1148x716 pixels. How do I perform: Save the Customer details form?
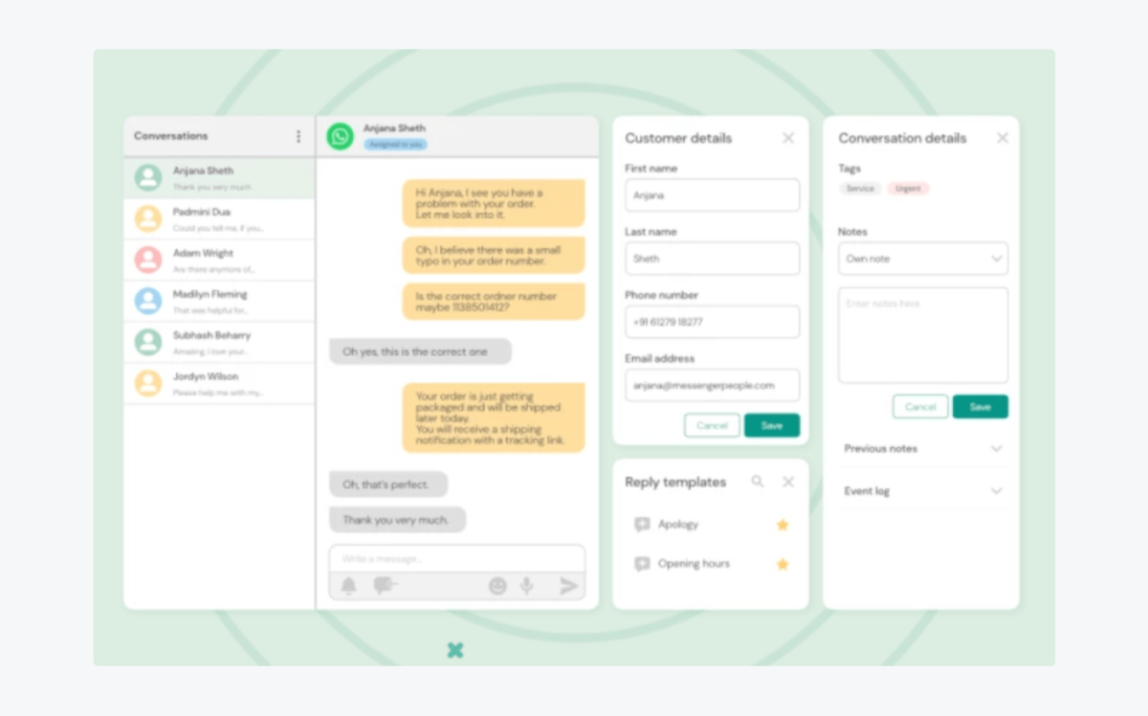coord(772,425)
